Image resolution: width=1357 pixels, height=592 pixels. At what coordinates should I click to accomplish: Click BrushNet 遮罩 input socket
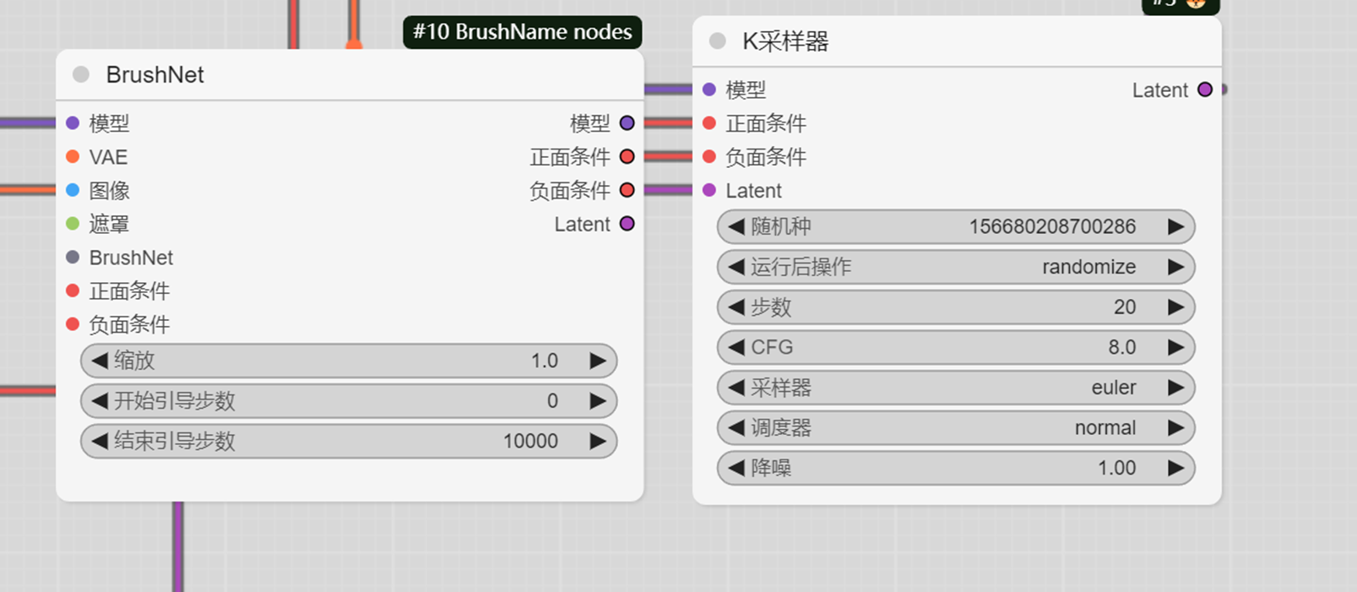[x=73, y=224]
